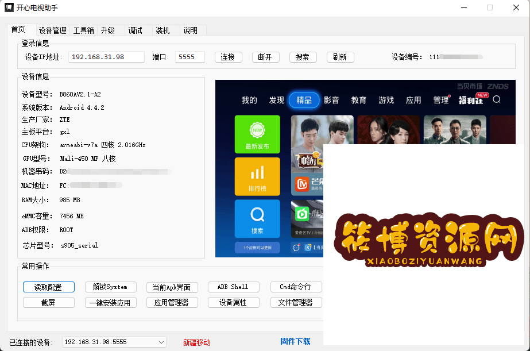
Task: Click the app window icon in title bar
Action: point(9,7)
